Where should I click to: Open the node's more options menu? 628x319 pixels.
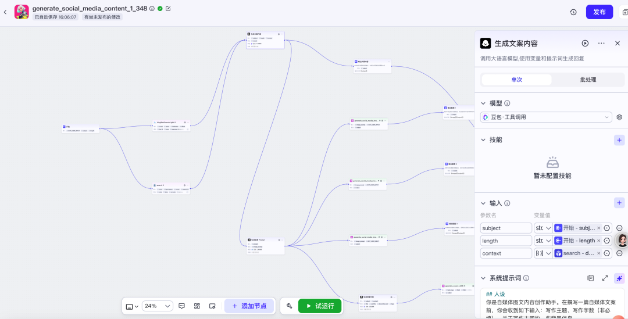tap(601, 44)
